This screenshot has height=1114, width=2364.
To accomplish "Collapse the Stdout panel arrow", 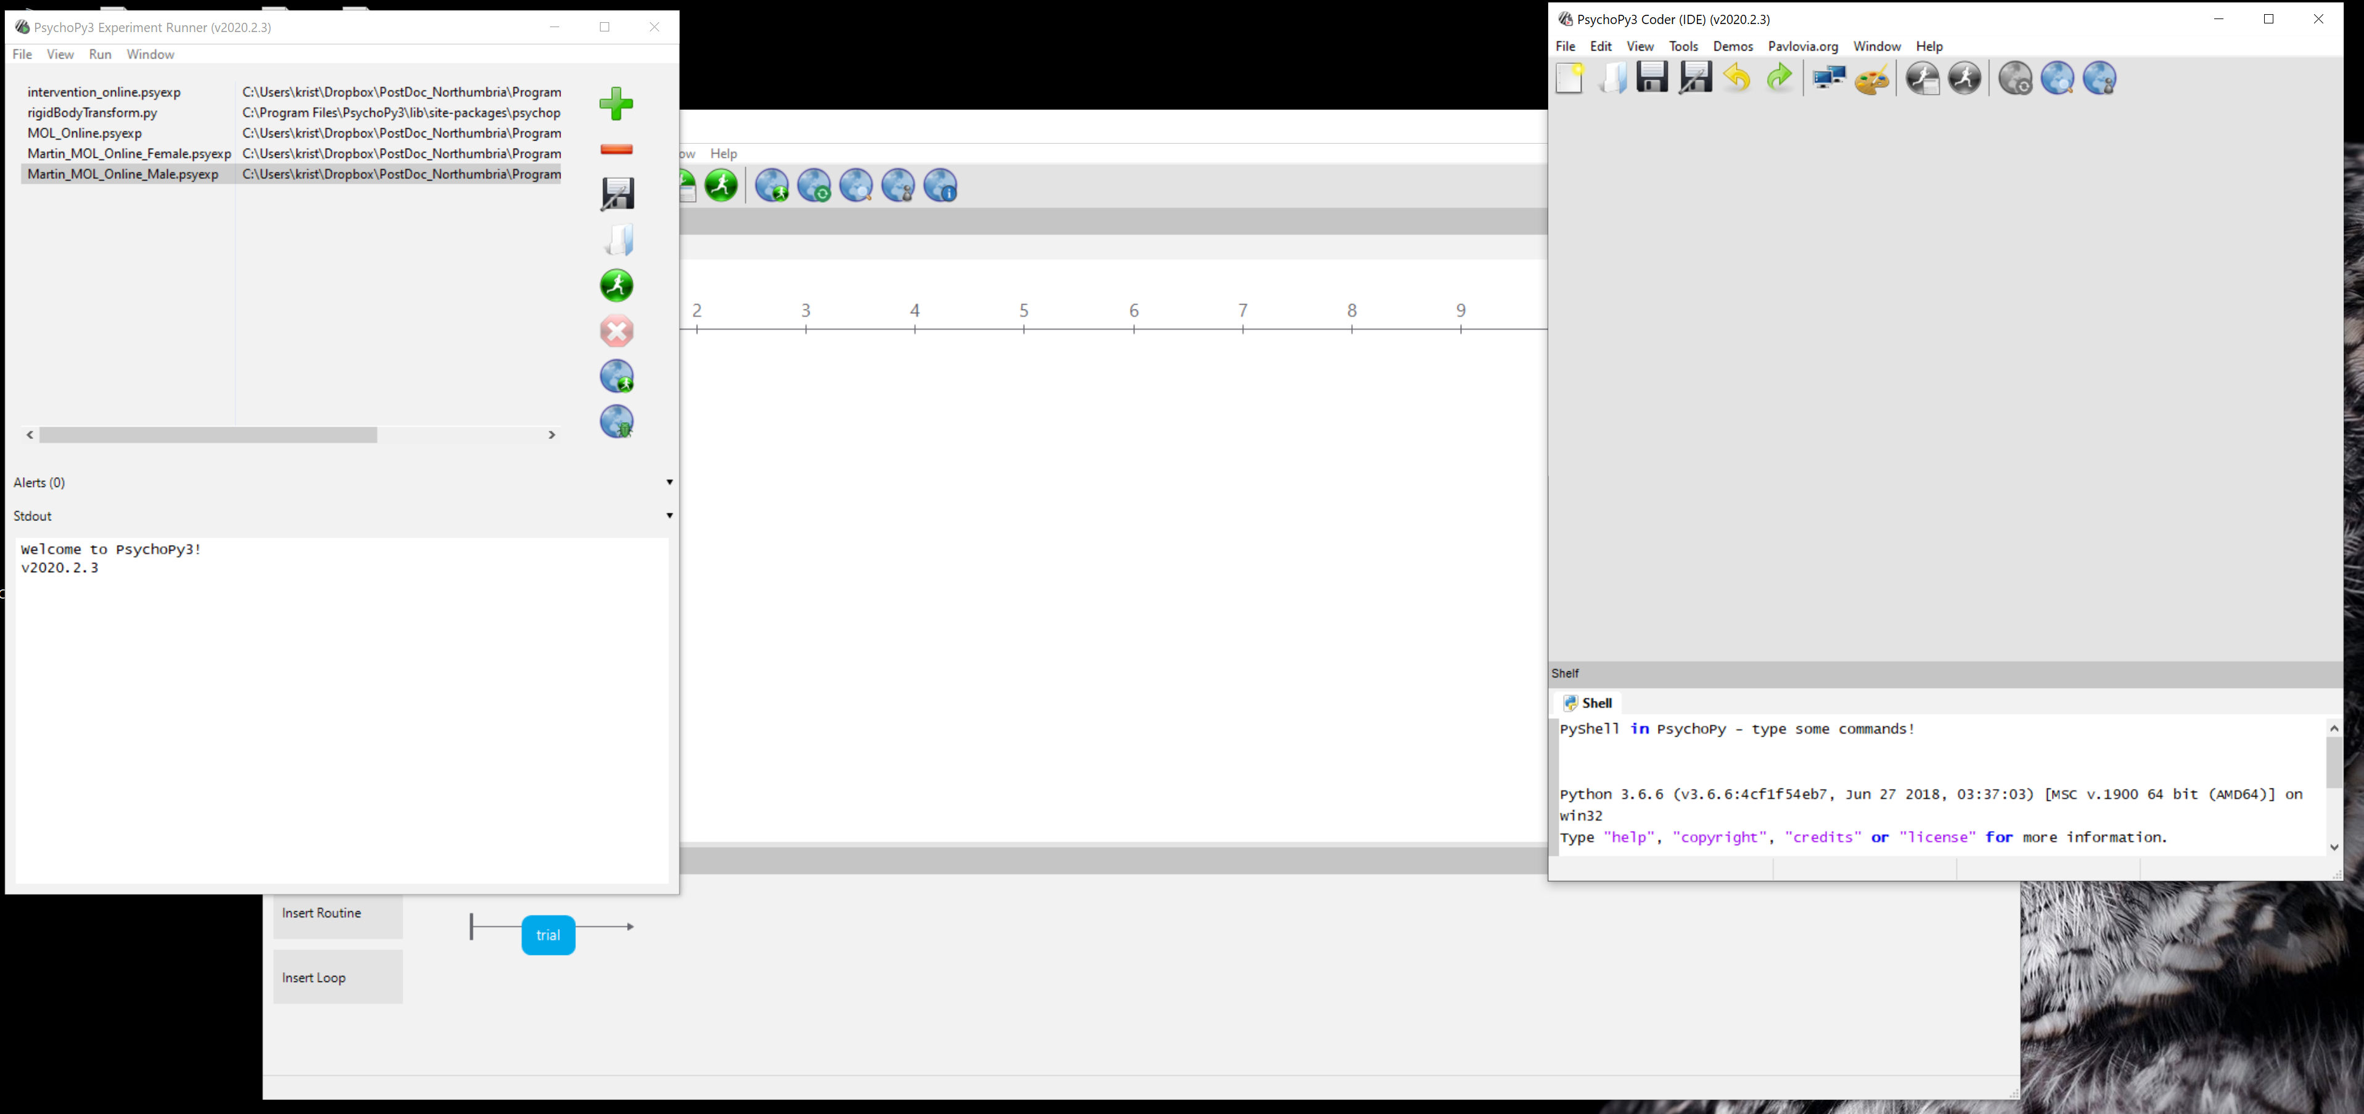I will click(x=669, y=516).
